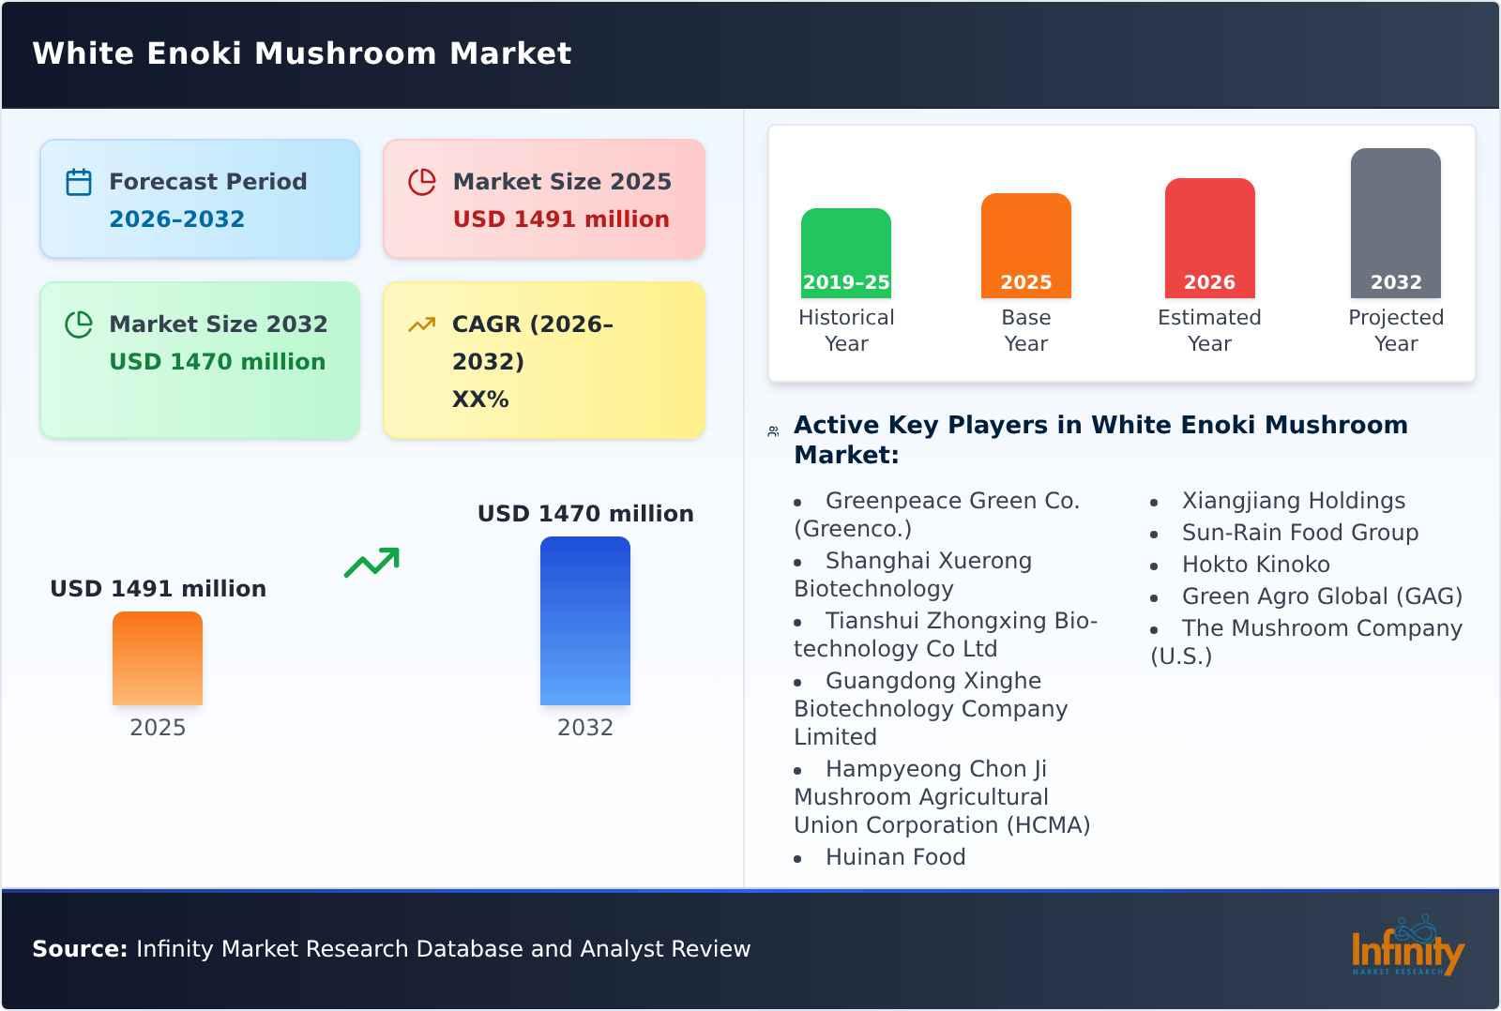Click the green upward trend arrow between bars
The image size is (1501, 1011).
click(x=371, y=563)
